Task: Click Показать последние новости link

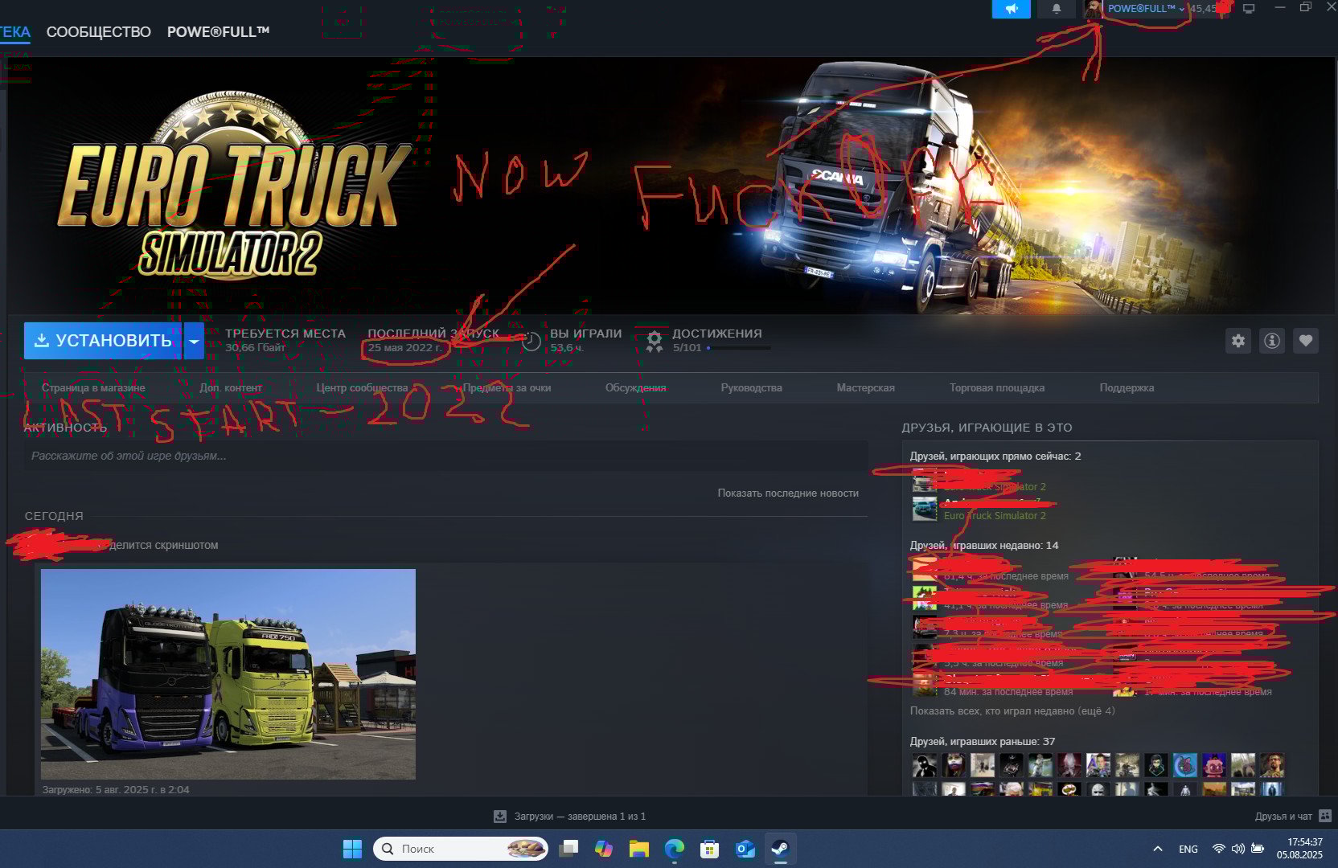Action: tap(788, 493)
